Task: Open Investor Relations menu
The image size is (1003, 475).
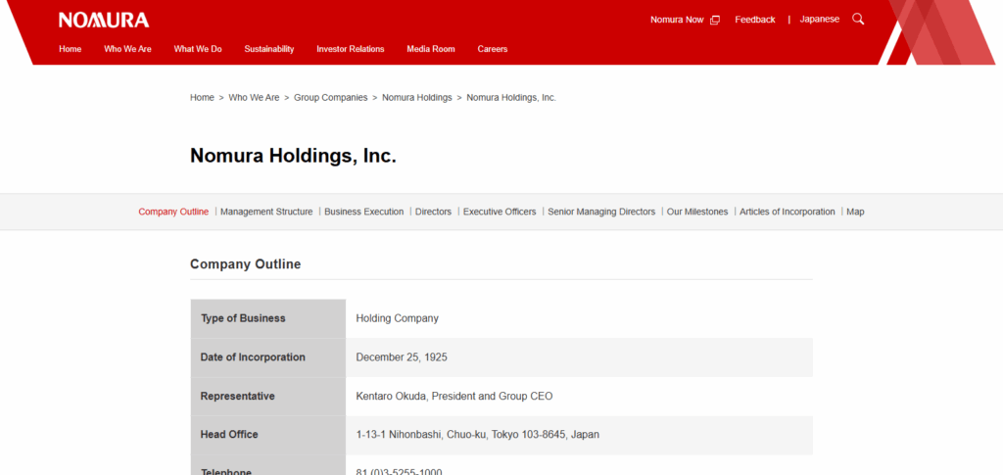Action: [351, 49]
